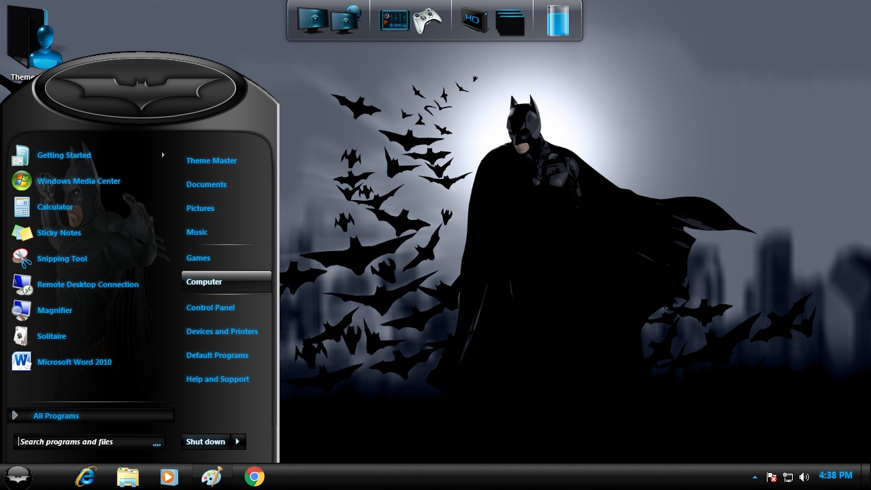The height and width of the screenshot is (490, 871).
Task: Expand the All Programs list
Action: (91, 416)
